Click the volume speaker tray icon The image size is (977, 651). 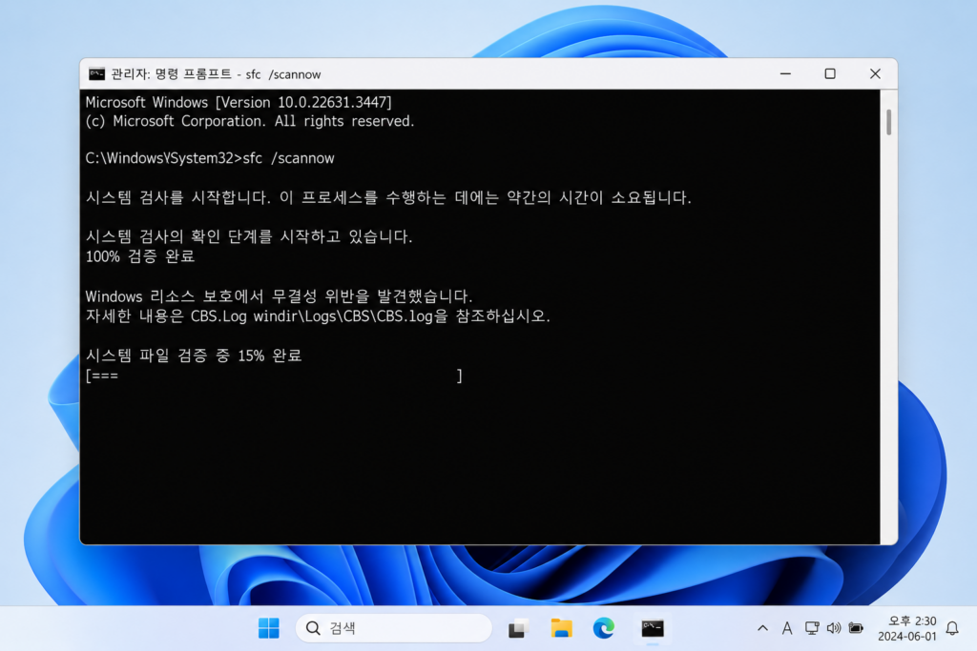(834, 628)
